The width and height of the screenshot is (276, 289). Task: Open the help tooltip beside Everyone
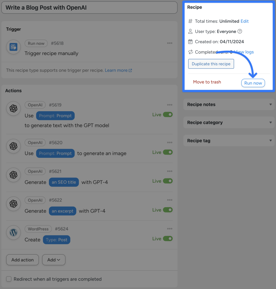[240, 31]
